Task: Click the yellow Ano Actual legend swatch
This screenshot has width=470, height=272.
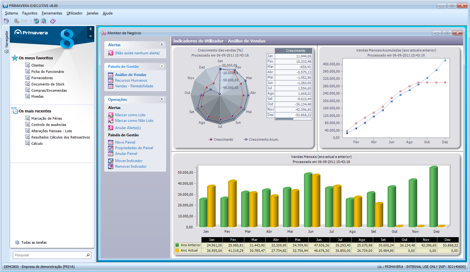Action: 177,250
